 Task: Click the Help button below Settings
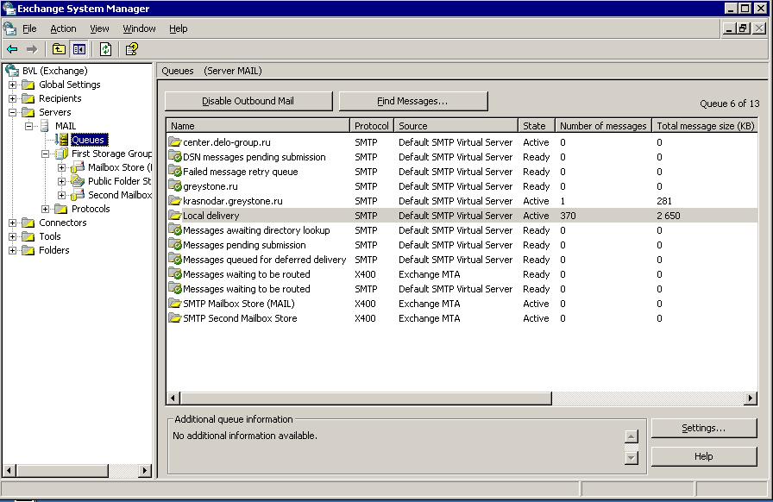pyautogui.click(x=703, y=456)
